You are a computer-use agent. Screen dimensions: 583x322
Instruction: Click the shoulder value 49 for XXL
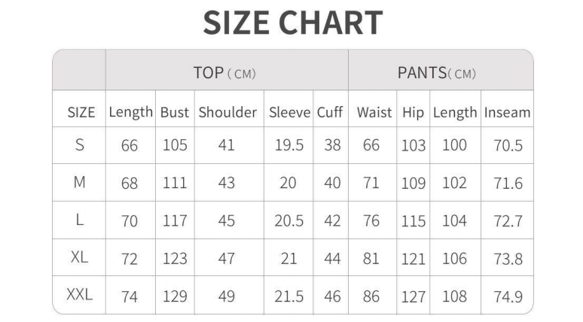(227, 296)
